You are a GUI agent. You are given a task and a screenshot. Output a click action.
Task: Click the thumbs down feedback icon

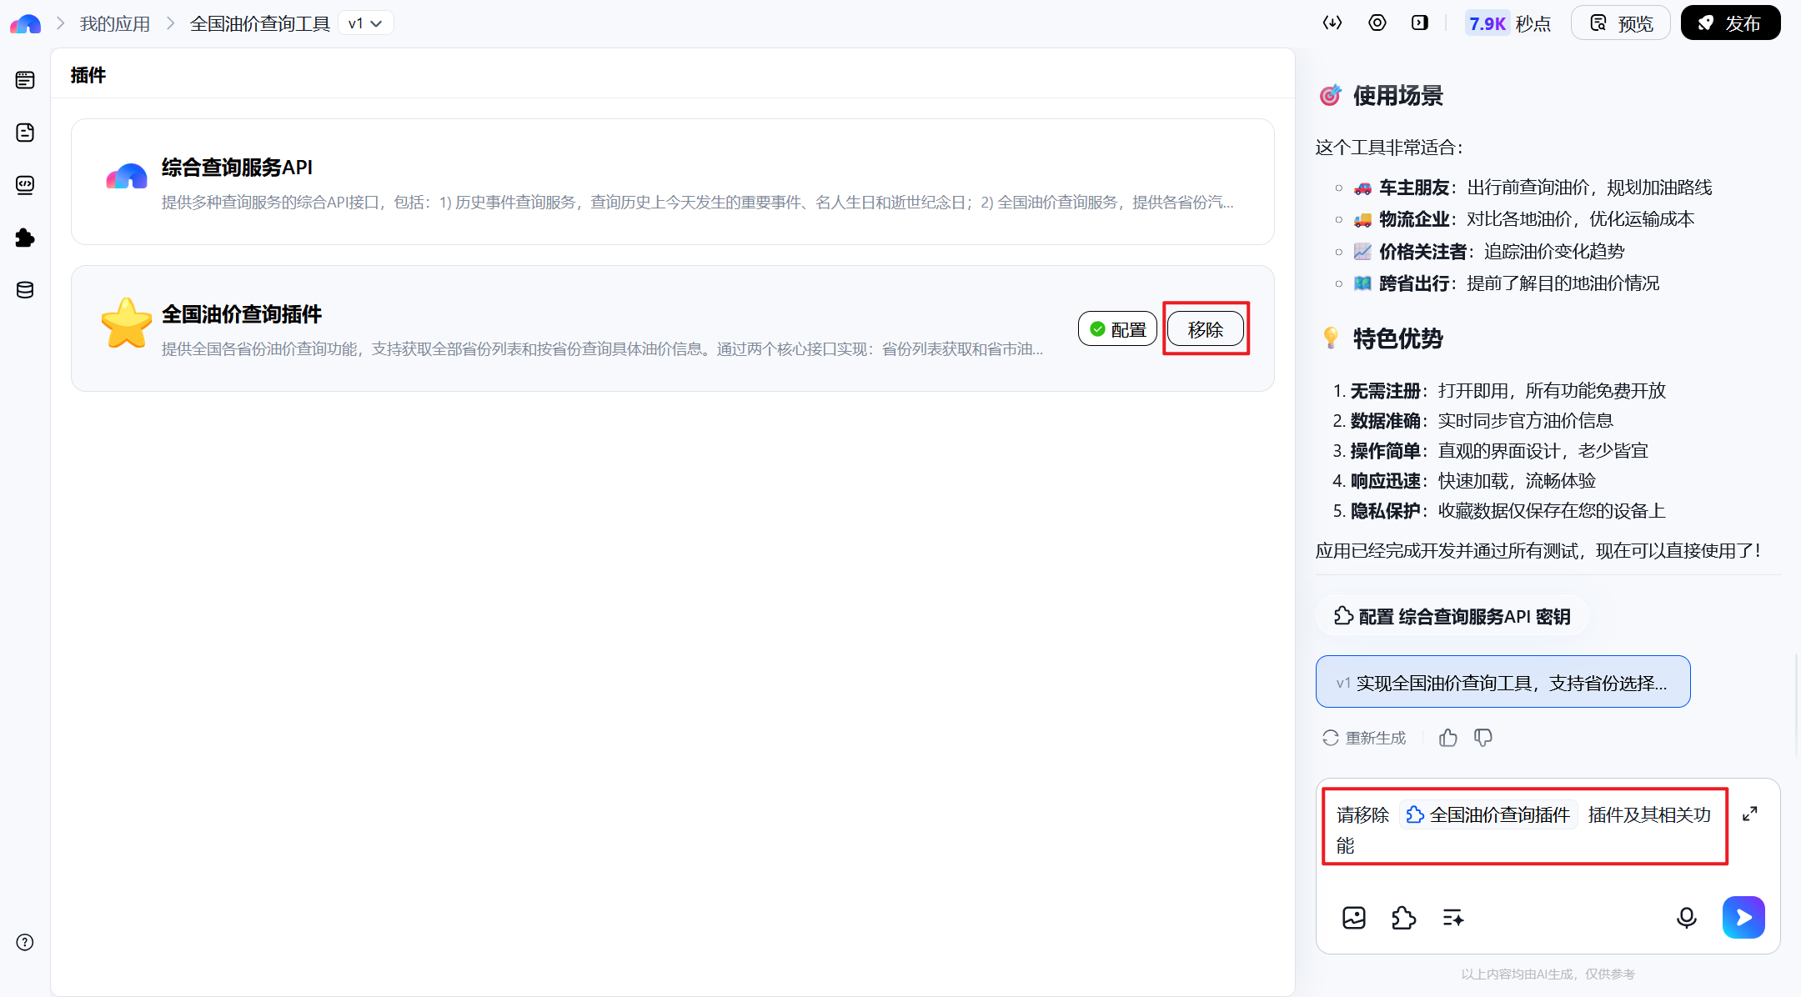(x=1483, y=738)
